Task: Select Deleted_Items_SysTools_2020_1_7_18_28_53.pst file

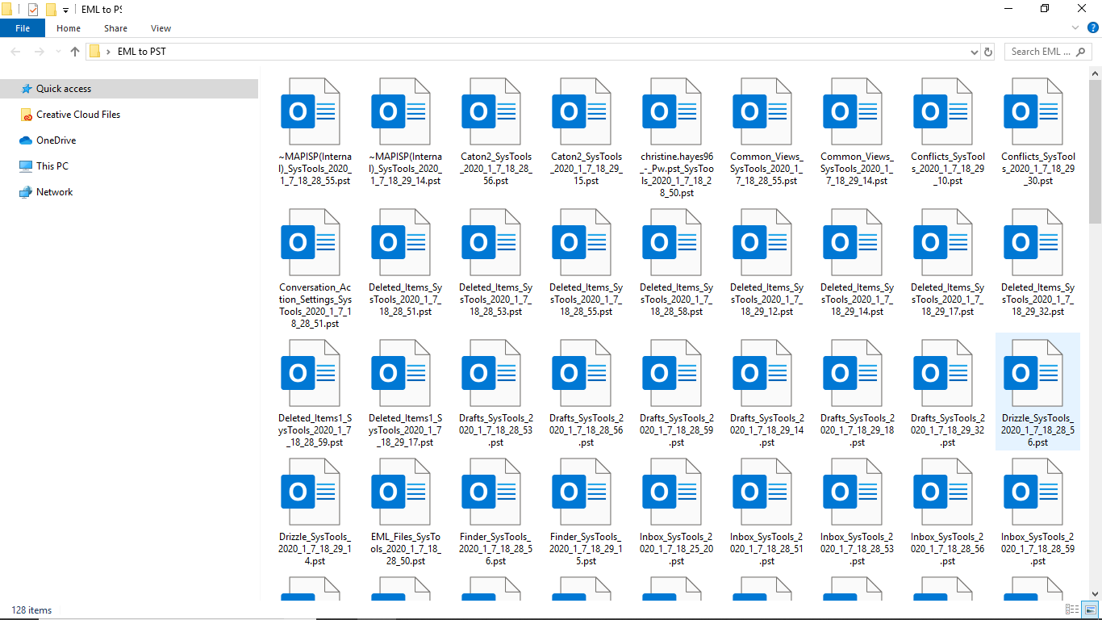Action: tap(495, 262)
